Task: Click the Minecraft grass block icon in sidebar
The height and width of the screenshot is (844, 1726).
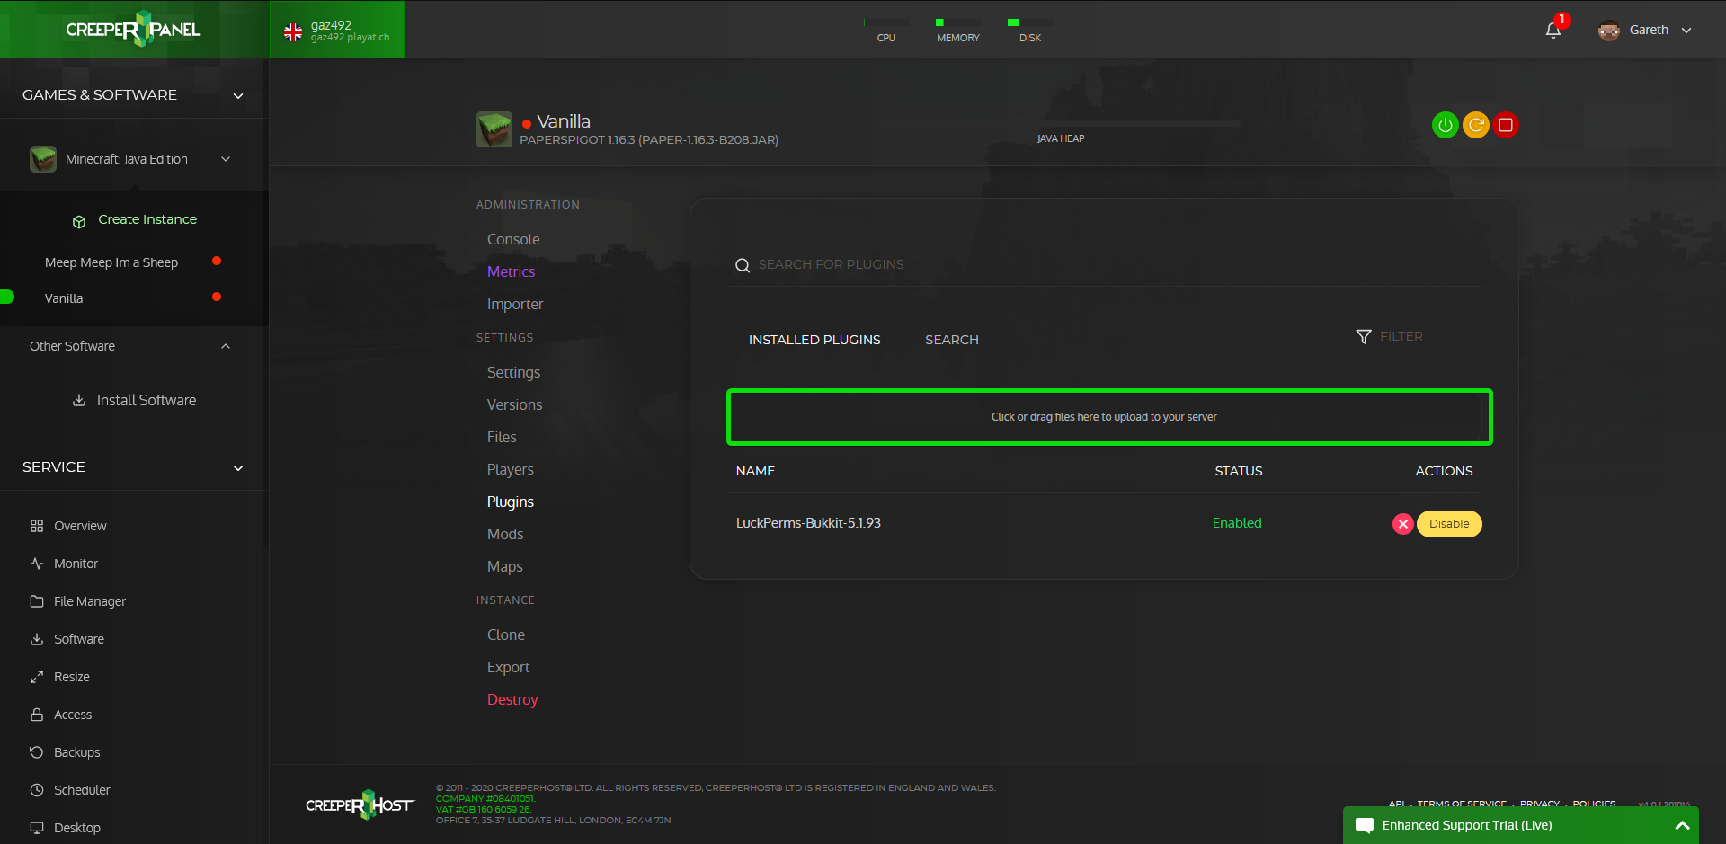Action: pyautogui.click(x=43, y=159)
